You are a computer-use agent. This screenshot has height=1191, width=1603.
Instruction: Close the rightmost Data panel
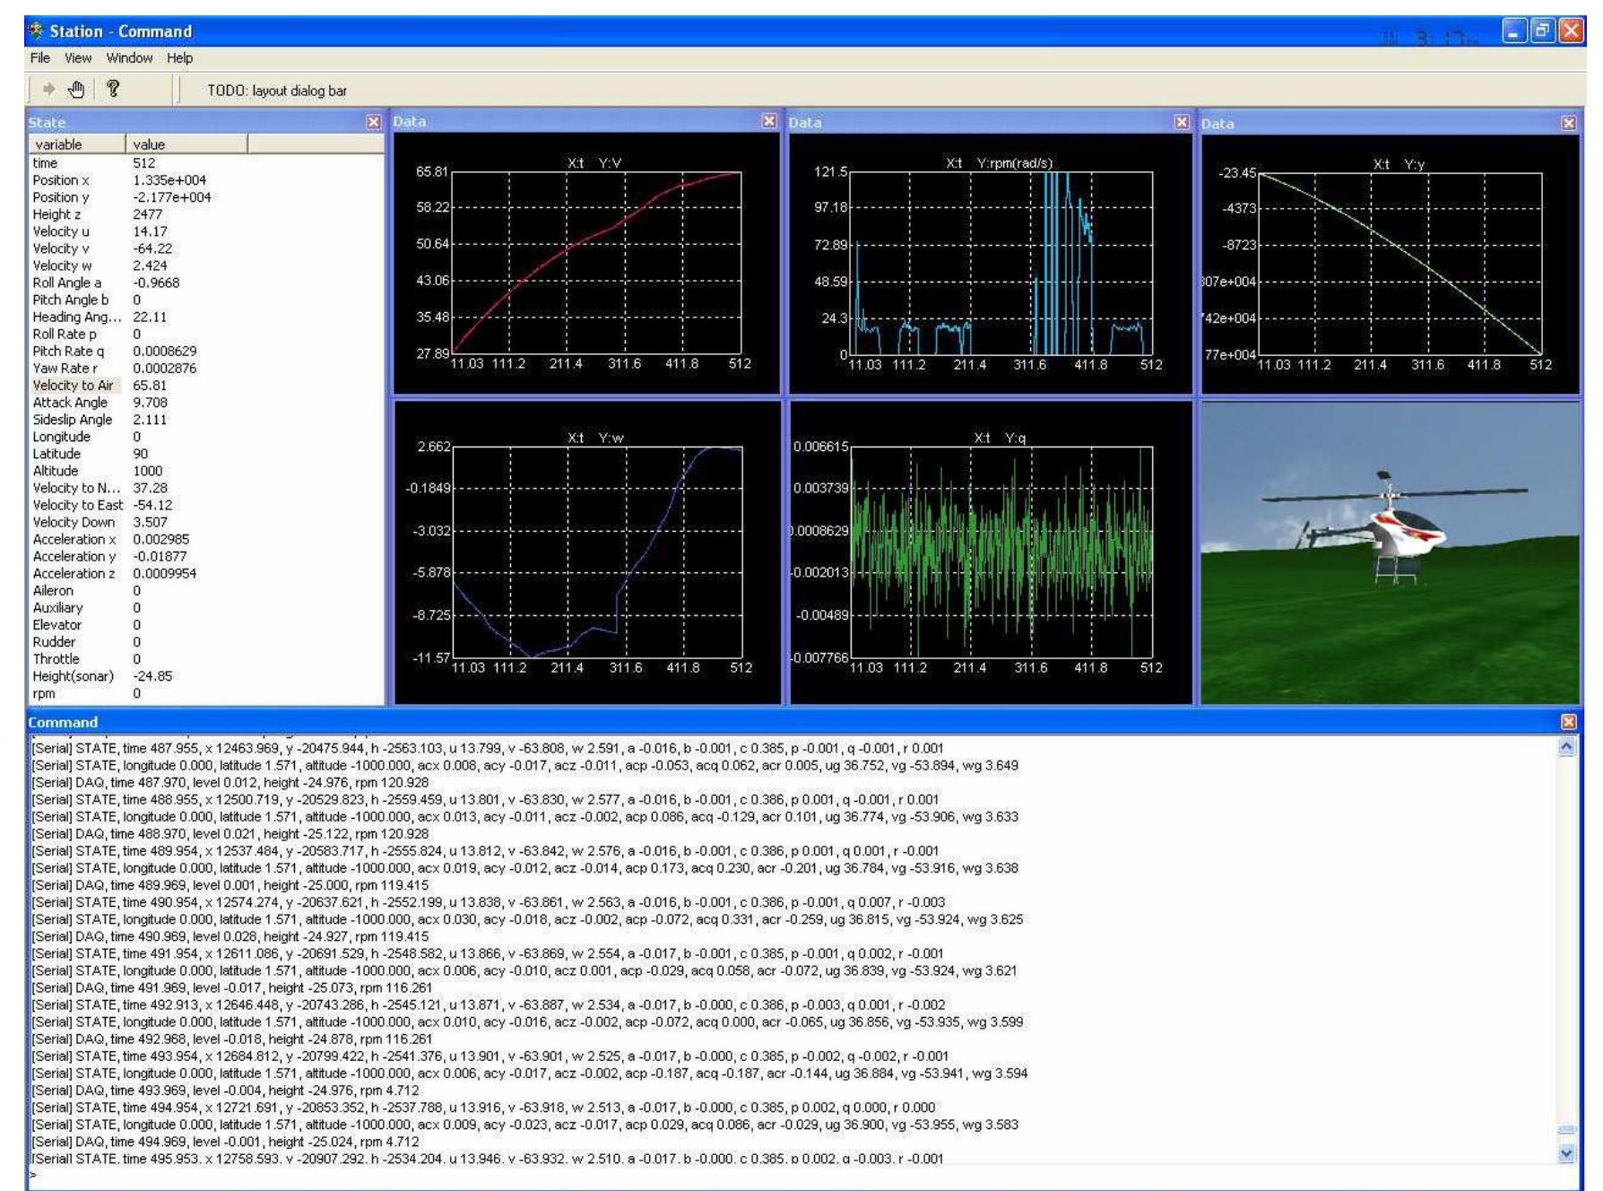[1569, 121]
